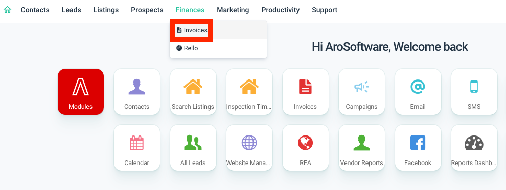Select Invoices in the Finances dropdown
Image resolution: width=506 pixels, height=190 pixels.
tap(218, 30)
